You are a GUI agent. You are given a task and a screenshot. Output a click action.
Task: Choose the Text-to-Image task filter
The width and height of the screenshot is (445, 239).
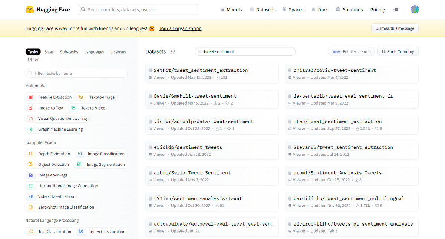[97, 97]
